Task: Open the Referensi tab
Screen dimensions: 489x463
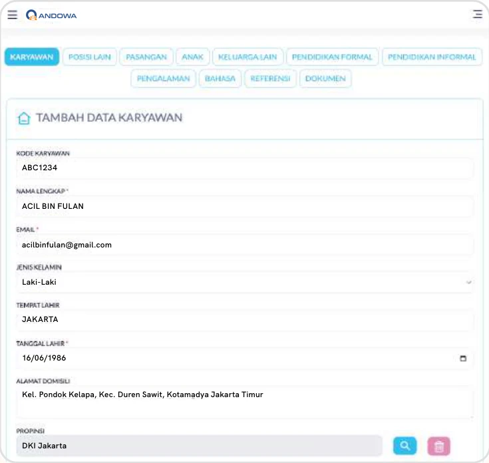Action: click(x=270, y=78)
